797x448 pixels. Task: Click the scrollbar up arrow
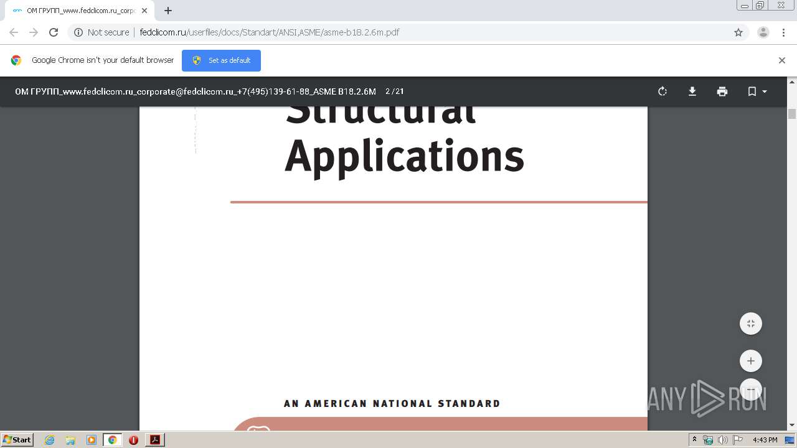click(792, 81)
